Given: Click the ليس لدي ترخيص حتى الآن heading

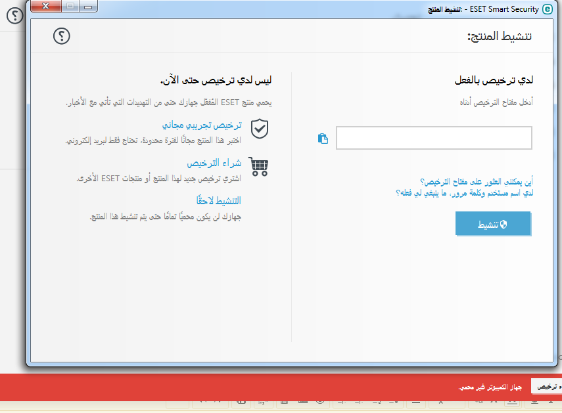Looking at the screenshot, I should point(216,80).
